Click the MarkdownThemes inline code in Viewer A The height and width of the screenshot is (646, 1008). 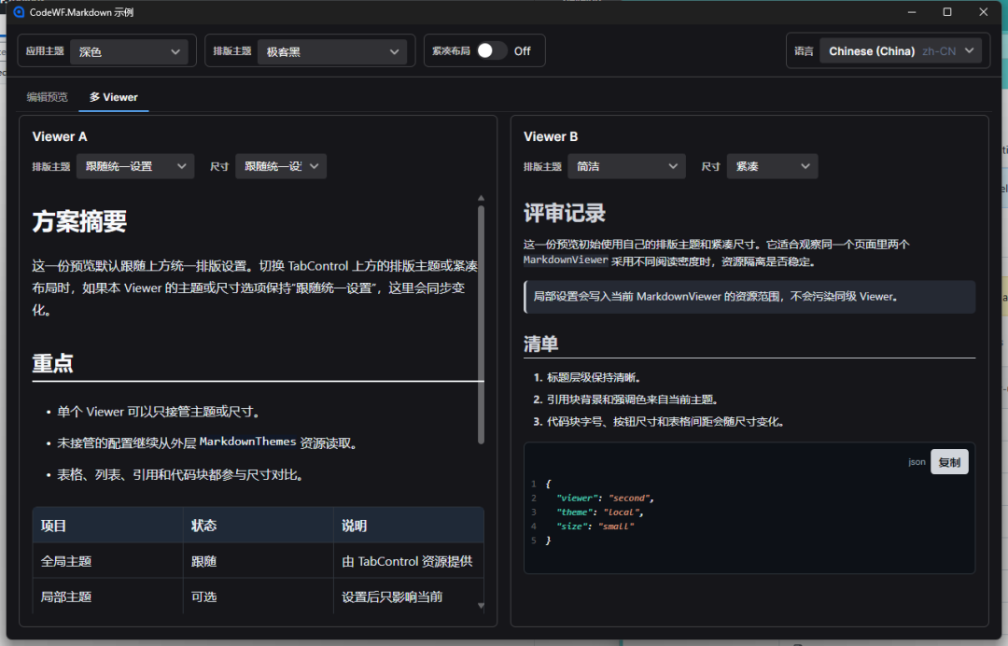247,442
